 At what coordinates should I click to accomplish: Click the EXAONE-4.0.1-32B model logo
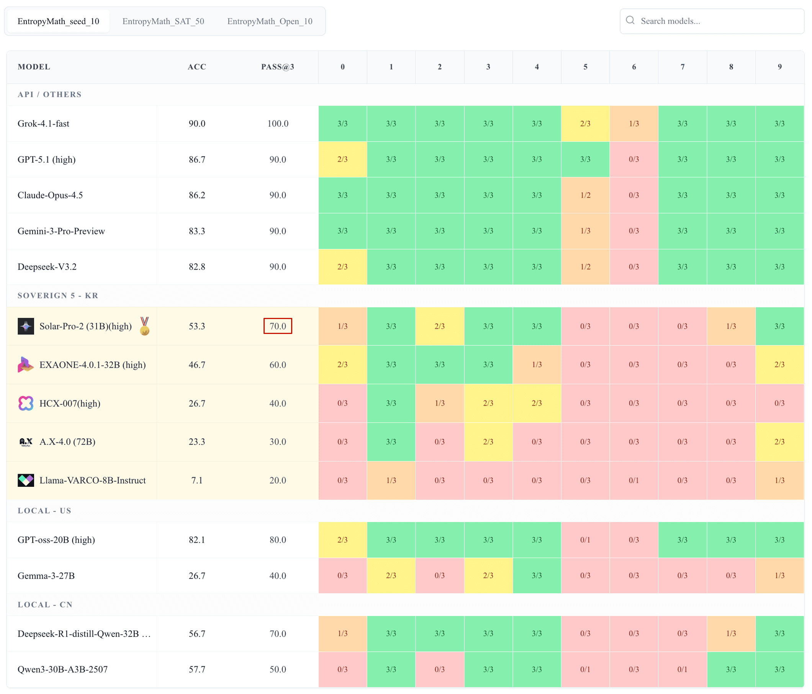tap(26, 365)
